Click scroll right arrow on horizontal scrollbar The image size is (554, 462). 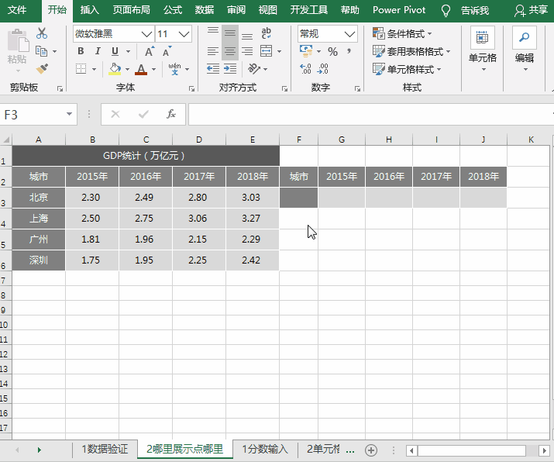tap(544, 450)
